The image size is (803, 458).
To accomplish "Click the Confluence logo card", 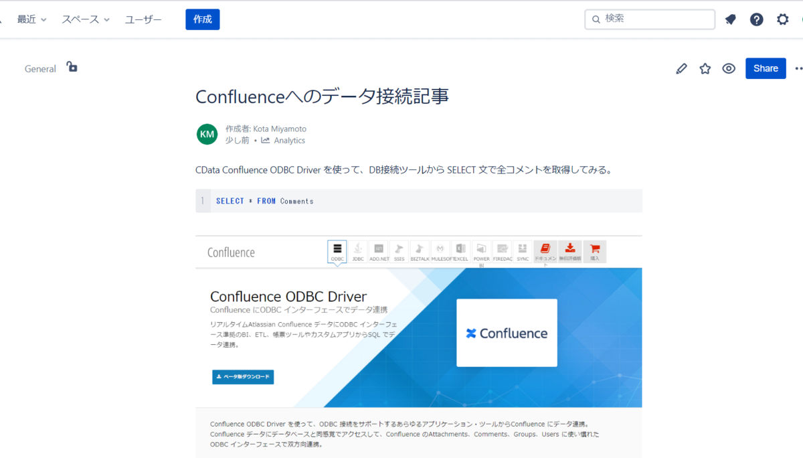I will pos(507,333).
